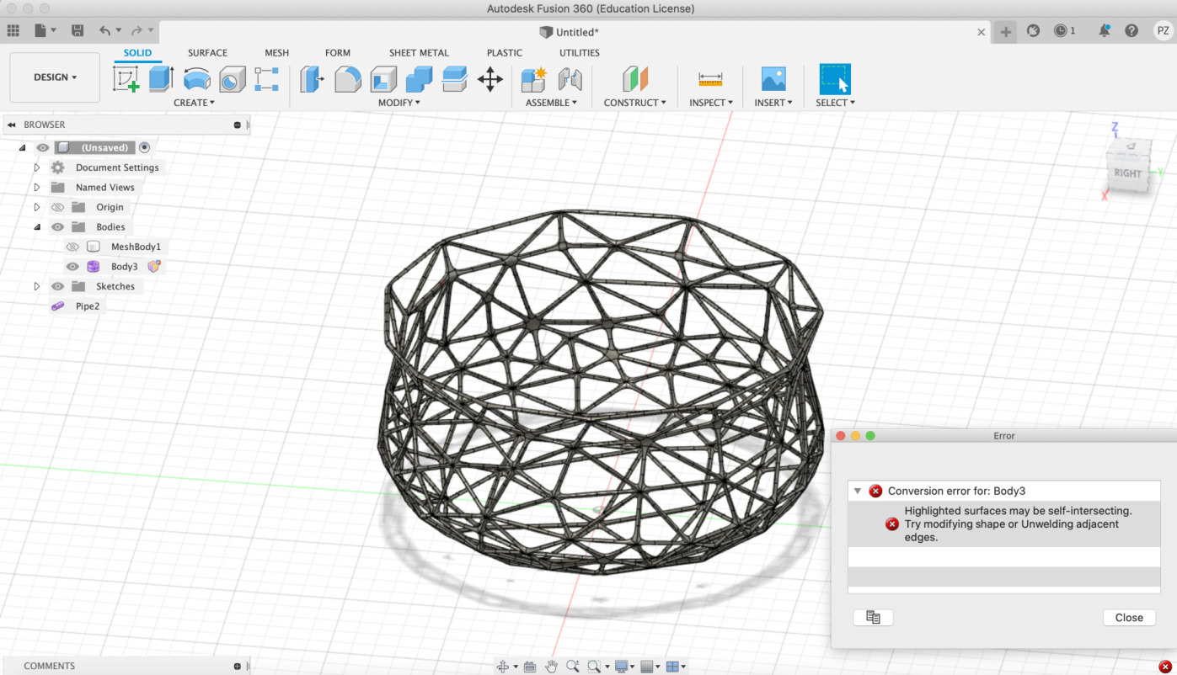This screenshot has width=1177, height=675.
Task: Select the Create Form tool
Action: click(x=266, y=79)
